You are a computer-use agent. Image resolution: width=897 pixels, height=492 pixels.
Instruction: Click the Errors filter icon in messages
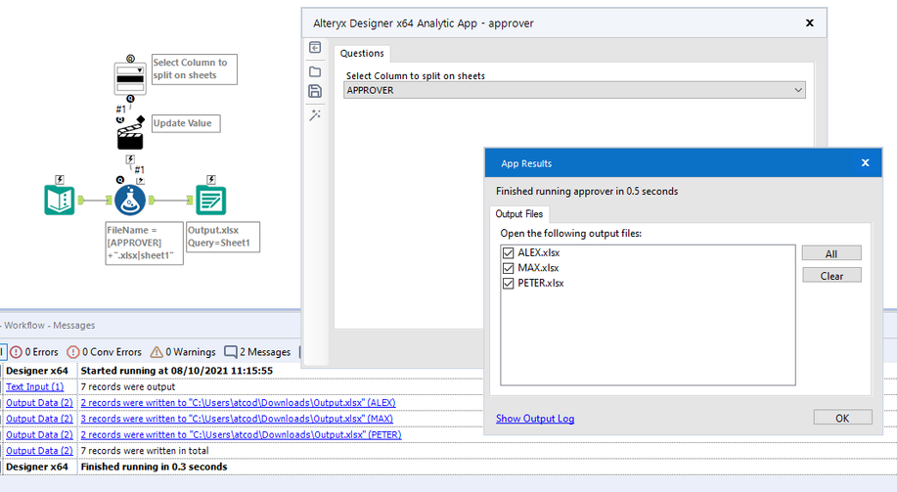pos(34,352)
